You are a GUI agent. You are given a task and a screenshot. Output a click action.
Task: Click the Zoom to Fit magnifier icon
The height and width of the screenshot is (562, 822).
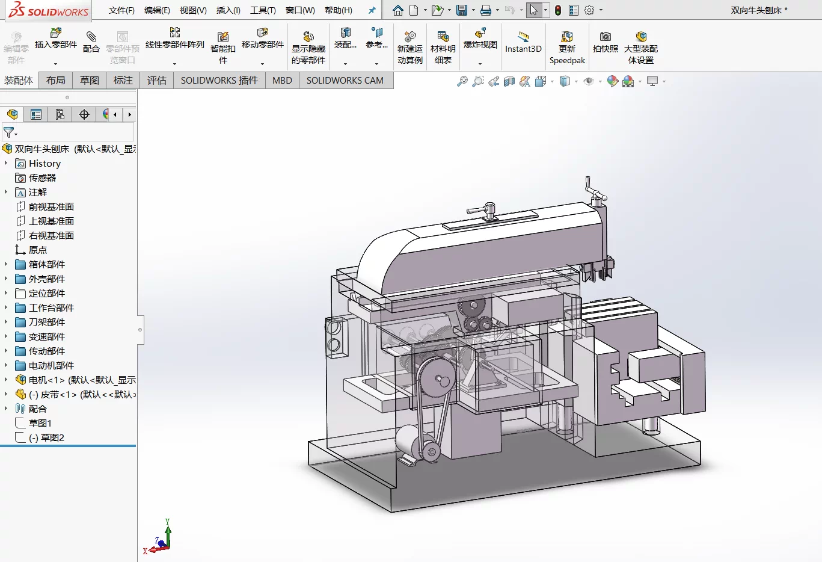click(x=462, y=81)
